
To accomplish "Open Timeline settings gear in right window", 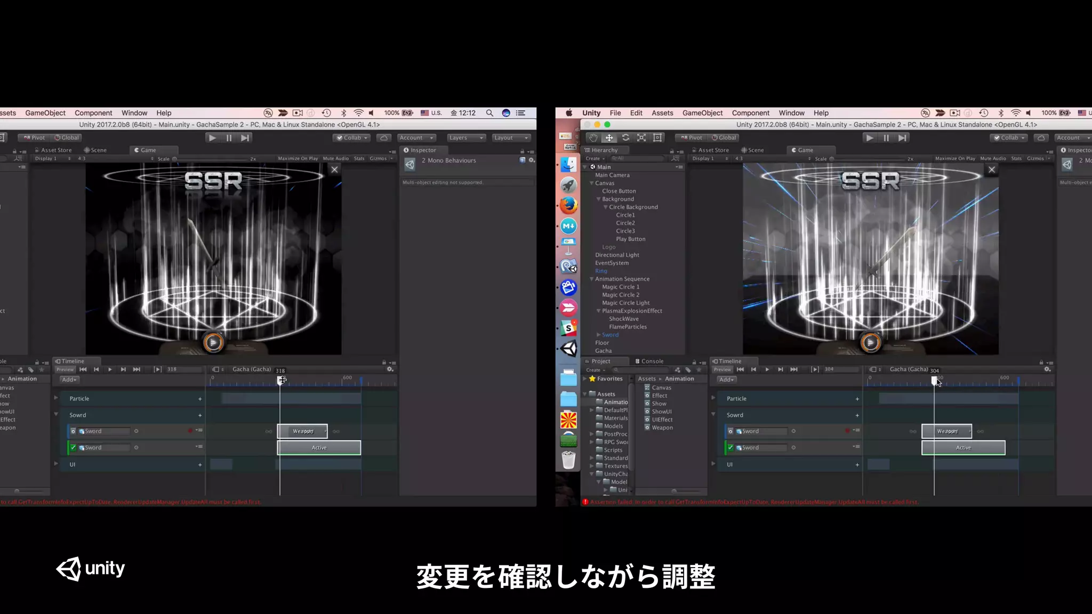I will click(x=1047, y=369).
